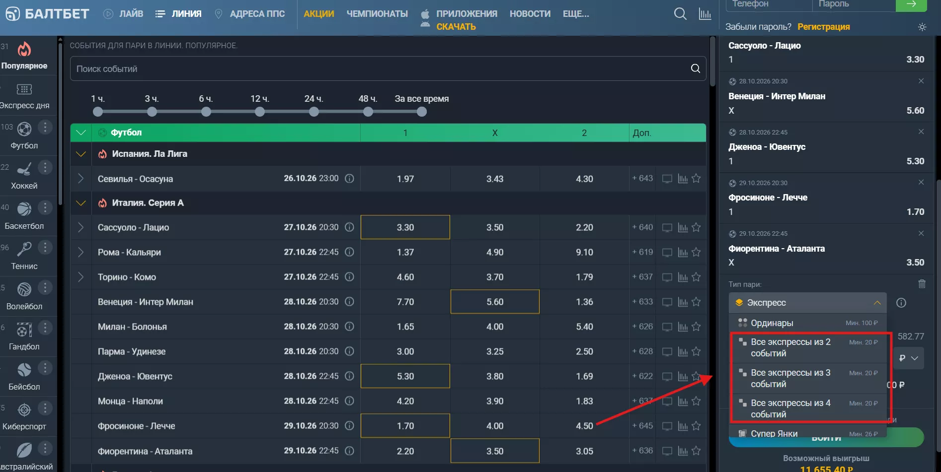This screenshot has height=472, width=941.
Task: Open the Волейбол sport category
Action: click(24, 296)
